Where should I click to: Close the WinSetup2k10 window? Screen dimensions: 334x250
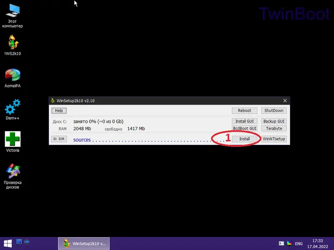(x=285, y=100)
